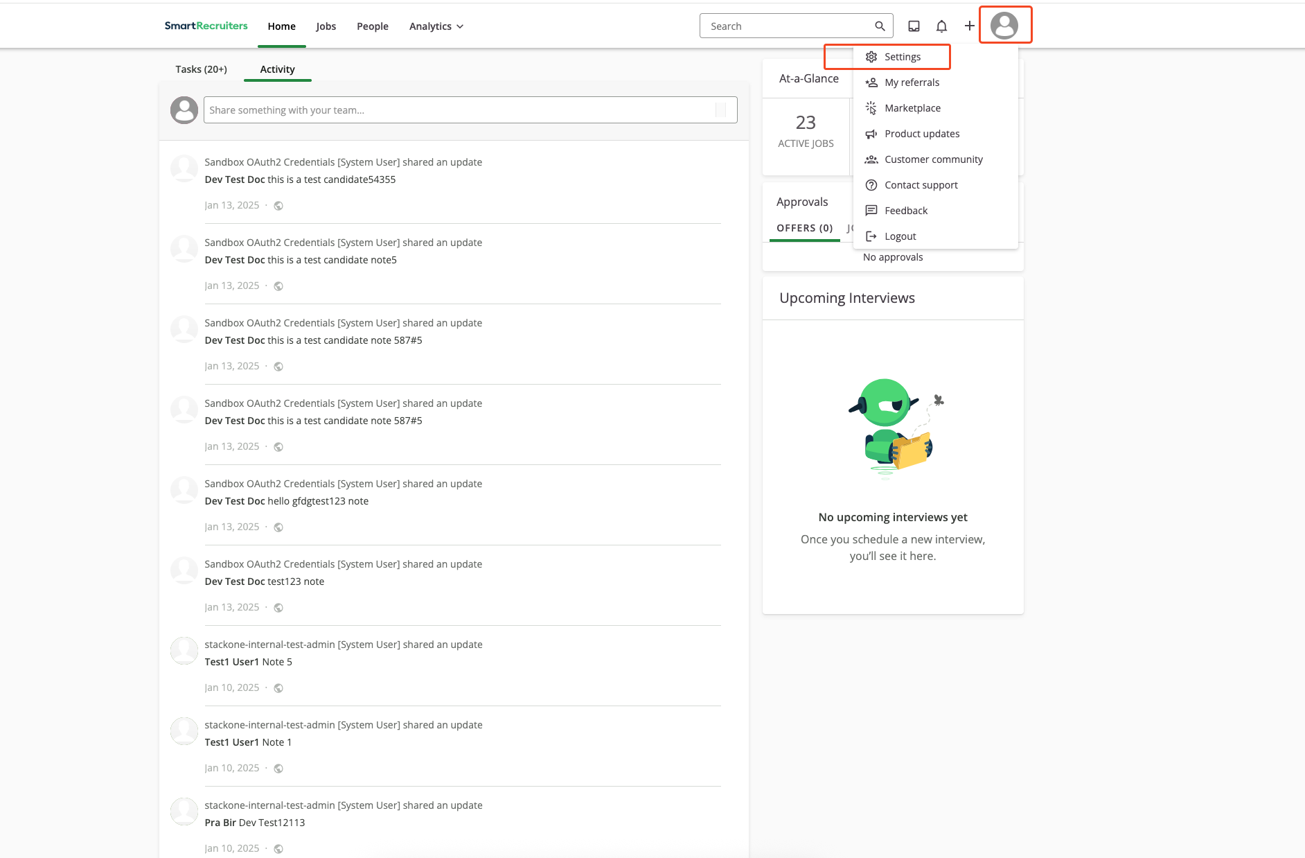This screenshot has height=858, width=1305.
Task: Click globe icon on gfdgtest123 note post
Action: (278, 527)
